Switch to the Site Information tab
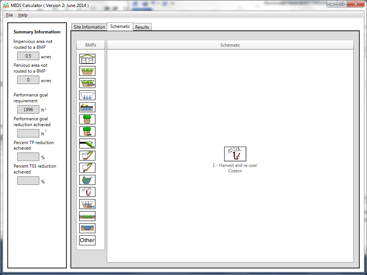 pyautogui.click(x=89, y=27)
